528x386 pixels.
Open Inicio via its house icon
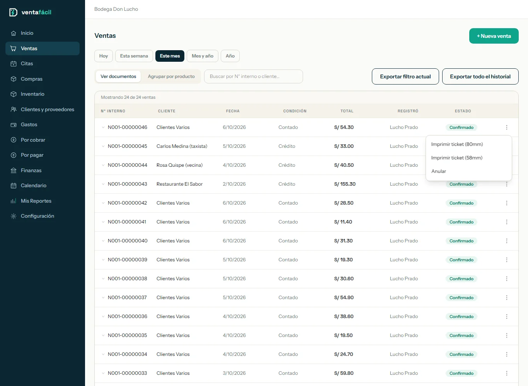coord(14,33)
